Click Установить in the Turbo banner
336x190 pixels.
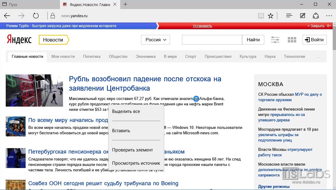tap(202, 26)
